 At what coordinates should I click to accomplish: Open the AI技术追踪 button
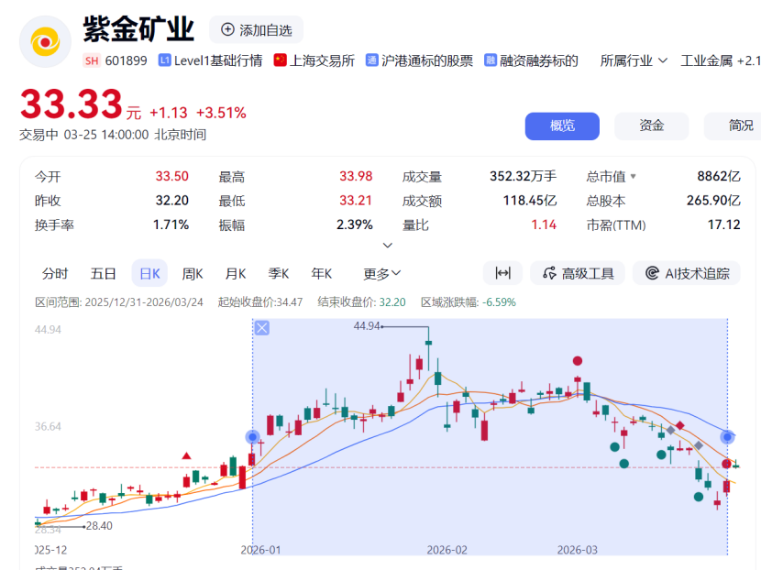point(687,273)
